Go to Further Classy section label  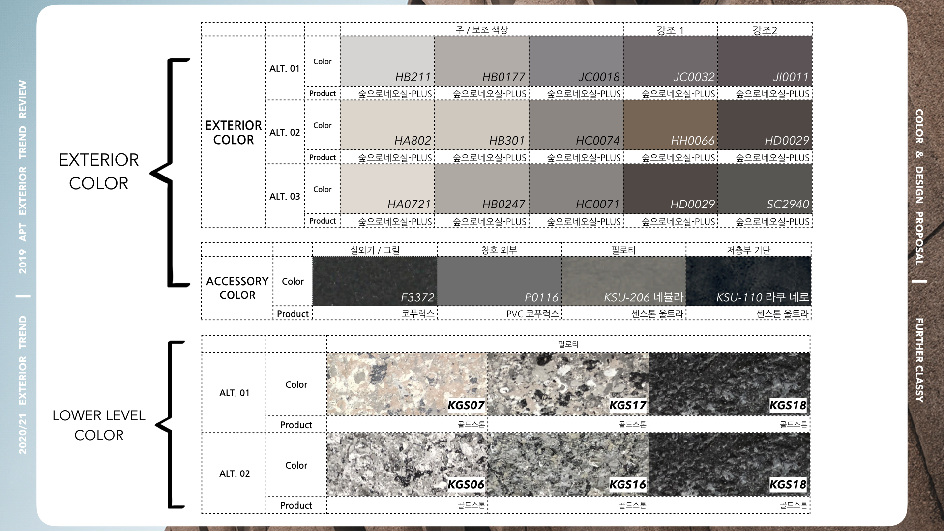919,360
